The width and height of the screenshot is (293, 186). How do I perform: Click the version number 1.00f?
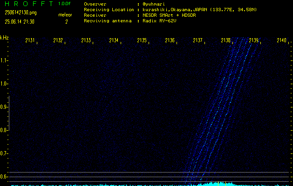pos(64,4)
